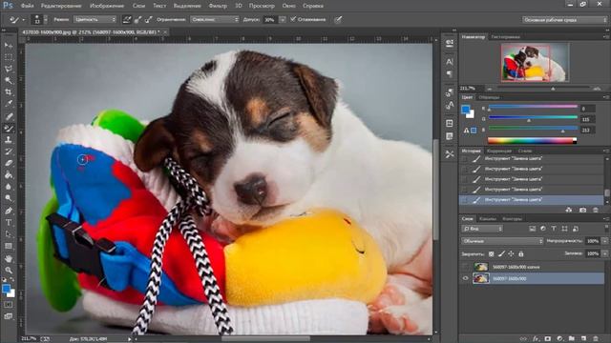Show the hidden copy layer (копия)
The width and height of the screenshot is (611, 343).
tap(465, 267)
